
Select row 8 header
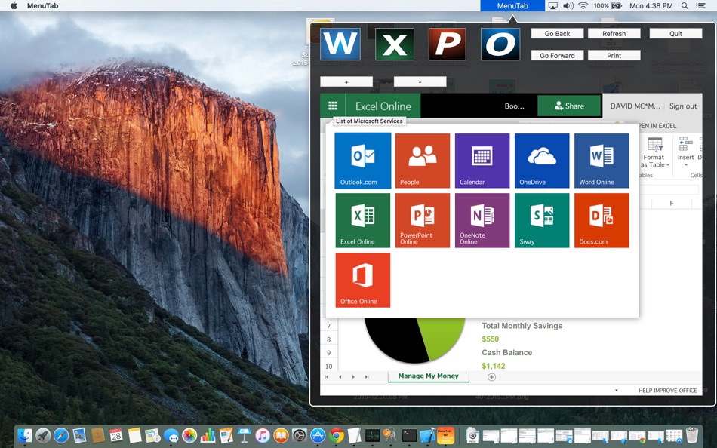329,339
